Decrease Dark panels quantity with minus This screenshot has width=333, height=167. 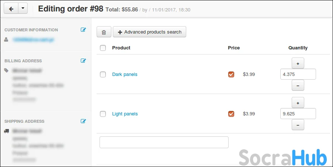[x=298, y=85]
